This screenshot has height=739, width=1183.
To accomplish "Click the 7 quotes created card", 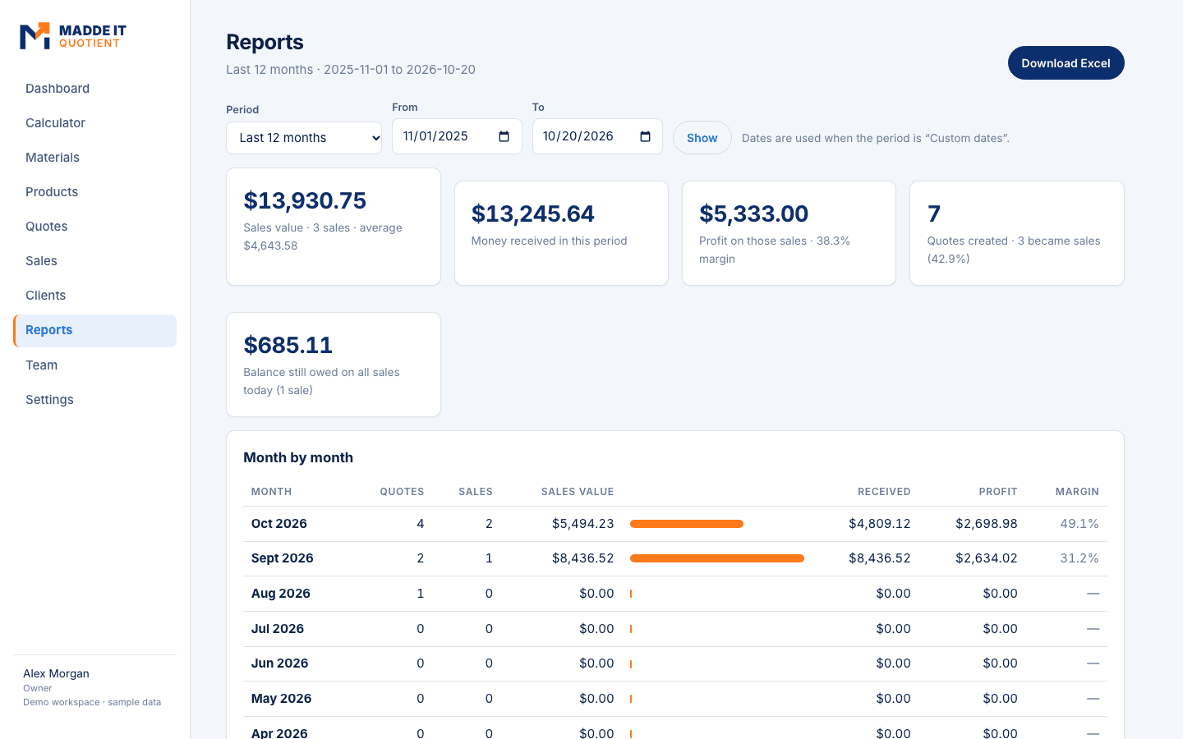I will [1017, 233].
